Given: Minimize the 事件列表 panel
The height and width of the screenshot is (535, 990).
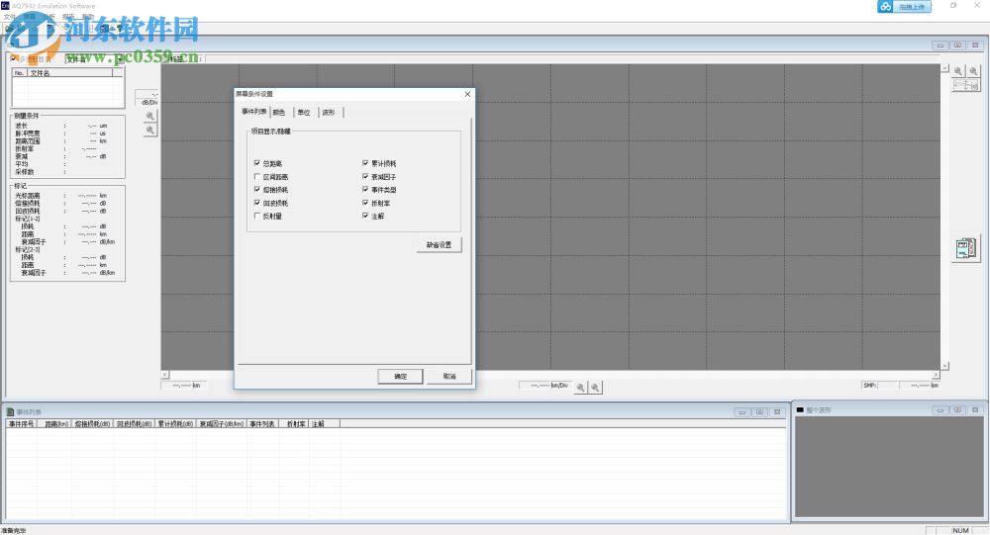Looking at the screenshot, I should [742, 412].
